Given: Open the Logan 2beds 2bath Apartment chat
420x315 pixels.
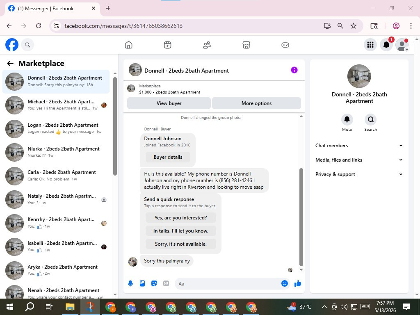Looking at the screenshot, I should click(56, 128).
